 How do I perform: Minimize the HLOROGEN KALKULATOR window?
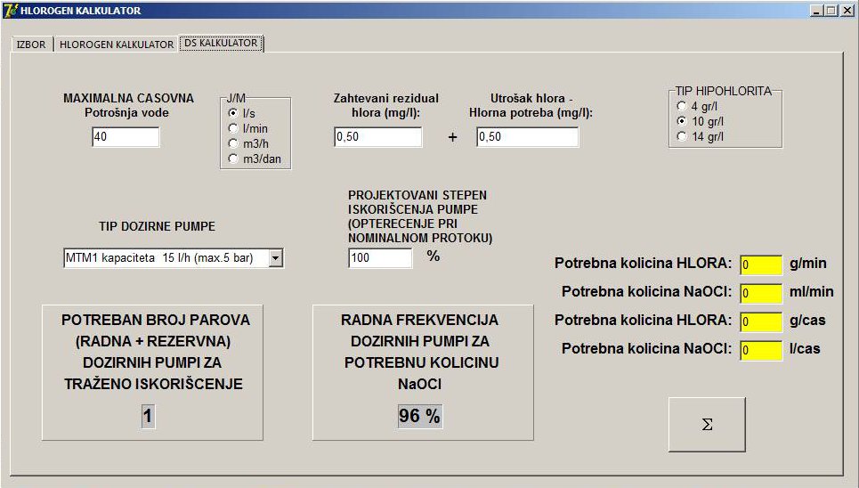pos(817,10)
